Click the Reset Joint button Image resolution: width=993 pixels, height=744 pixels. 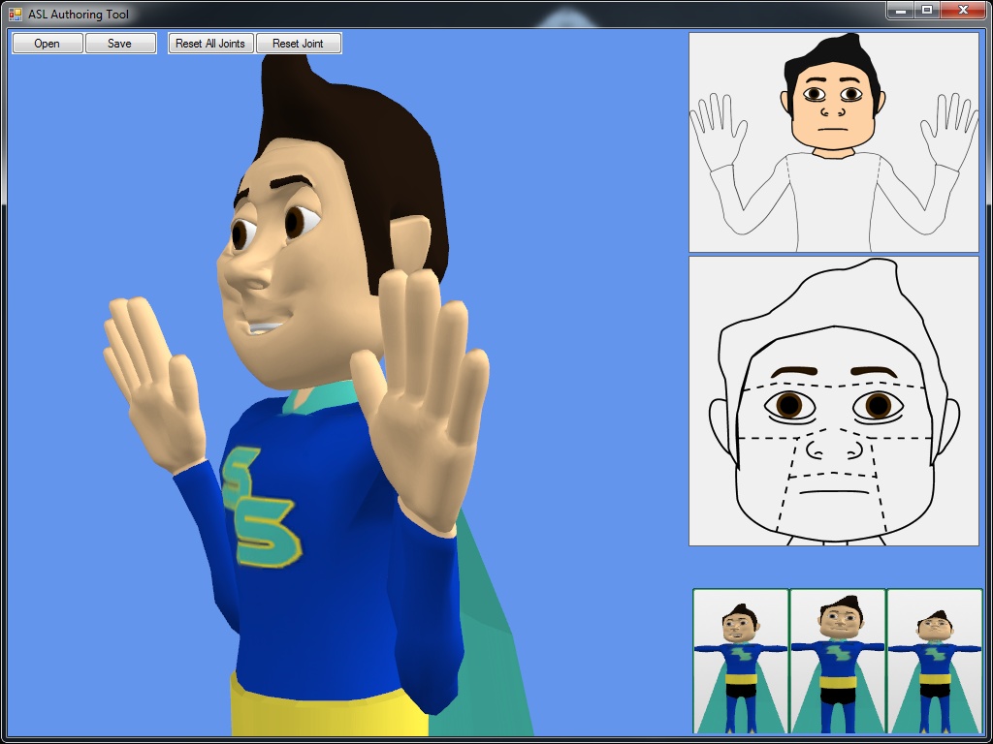(298, 44)
